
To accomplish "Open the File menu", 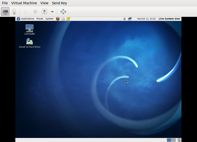I will point(5,3).
